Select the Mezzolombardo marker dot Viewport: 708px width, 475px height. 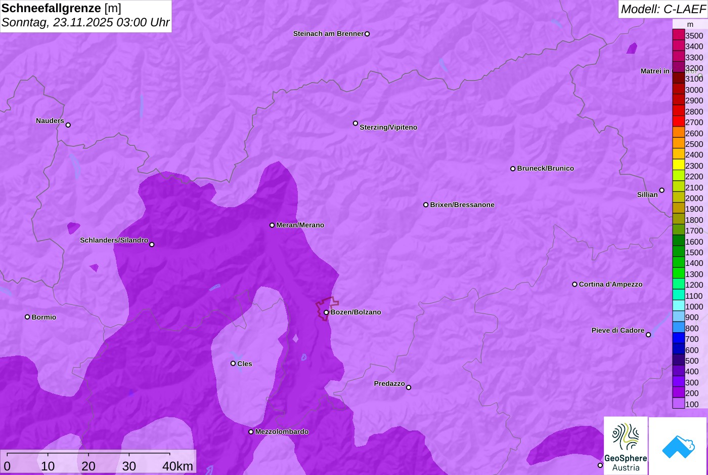(251, 432)
